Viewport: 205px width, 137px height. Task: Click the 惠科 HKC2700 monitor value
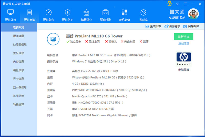click(98, 103)
